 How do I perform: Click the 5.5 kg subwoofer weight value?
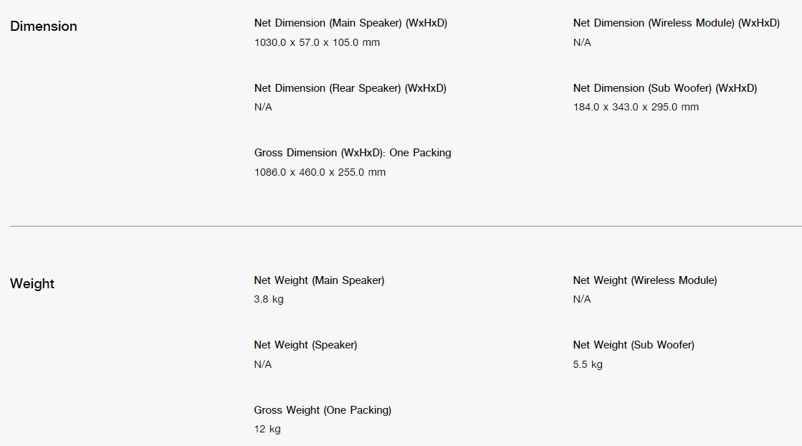coord(587,364)
